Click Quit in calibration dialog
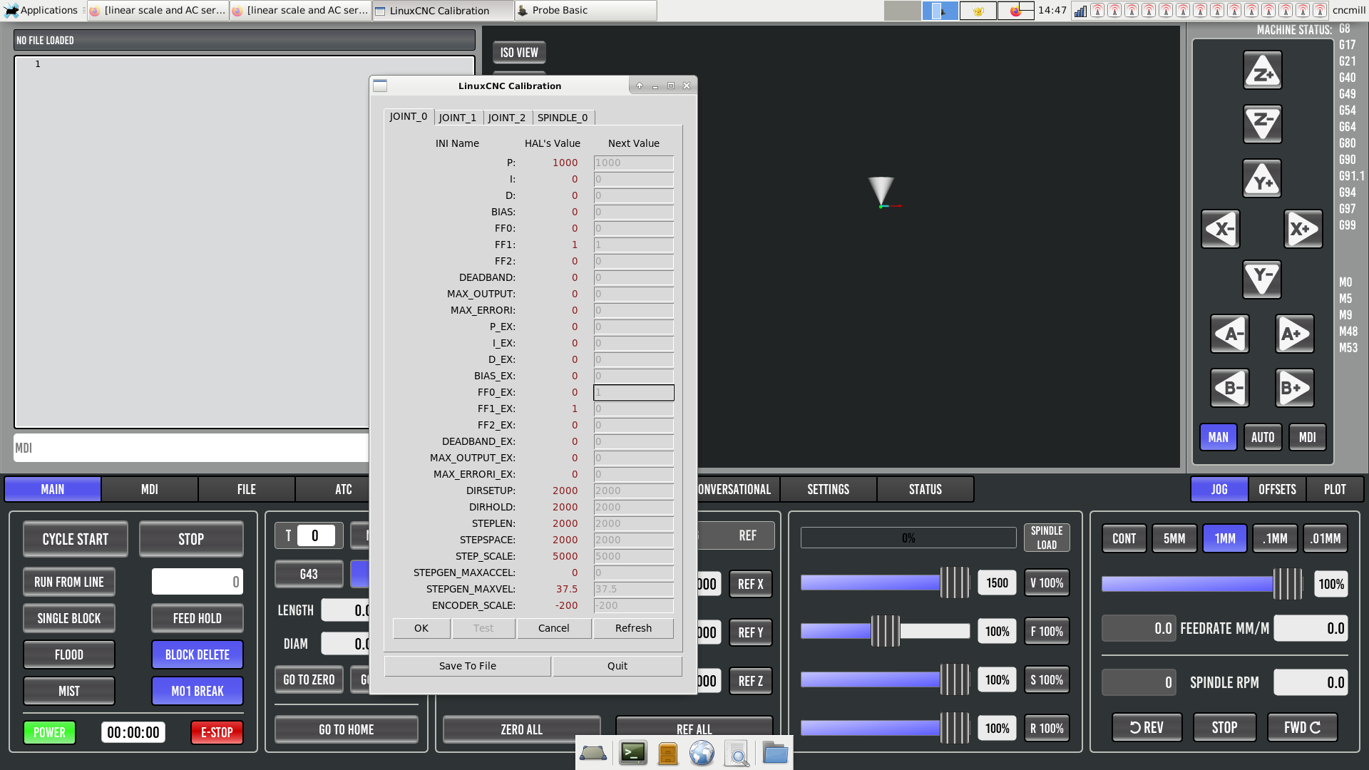Image resolution: width=1369 pixels, height=770 pixels. [x=617, y=666]
